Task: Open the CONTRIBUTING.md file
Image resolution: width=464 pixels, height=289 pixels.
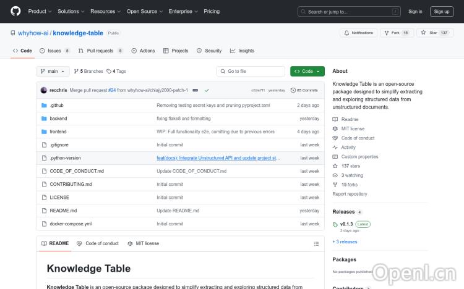Action: 71,185
